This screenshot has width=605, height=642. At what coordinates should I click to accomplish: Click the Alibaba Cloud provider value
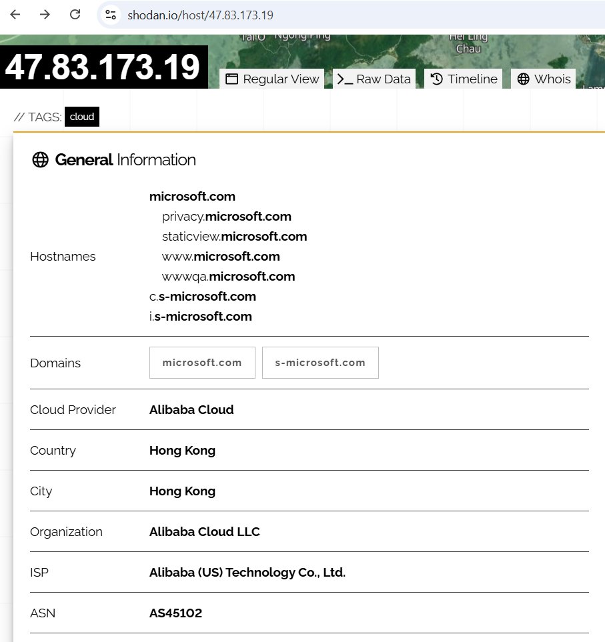tap(191, 410)
